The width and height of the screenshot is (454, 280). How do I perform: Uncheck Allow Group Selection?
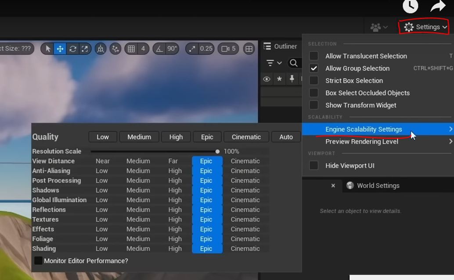pos(313,68)
